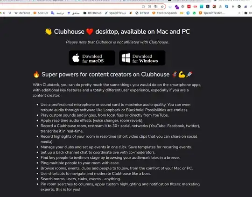Click the translate page icon in address bar
This screenshot has width=252, height=197.
(156, 7)
